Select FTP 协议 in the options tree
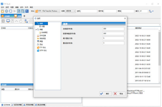 coord(43,48)
